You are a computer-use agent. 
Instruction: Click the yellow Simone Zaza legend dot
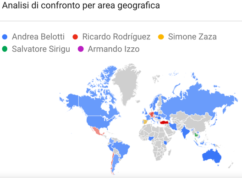(x=161, y=37)
